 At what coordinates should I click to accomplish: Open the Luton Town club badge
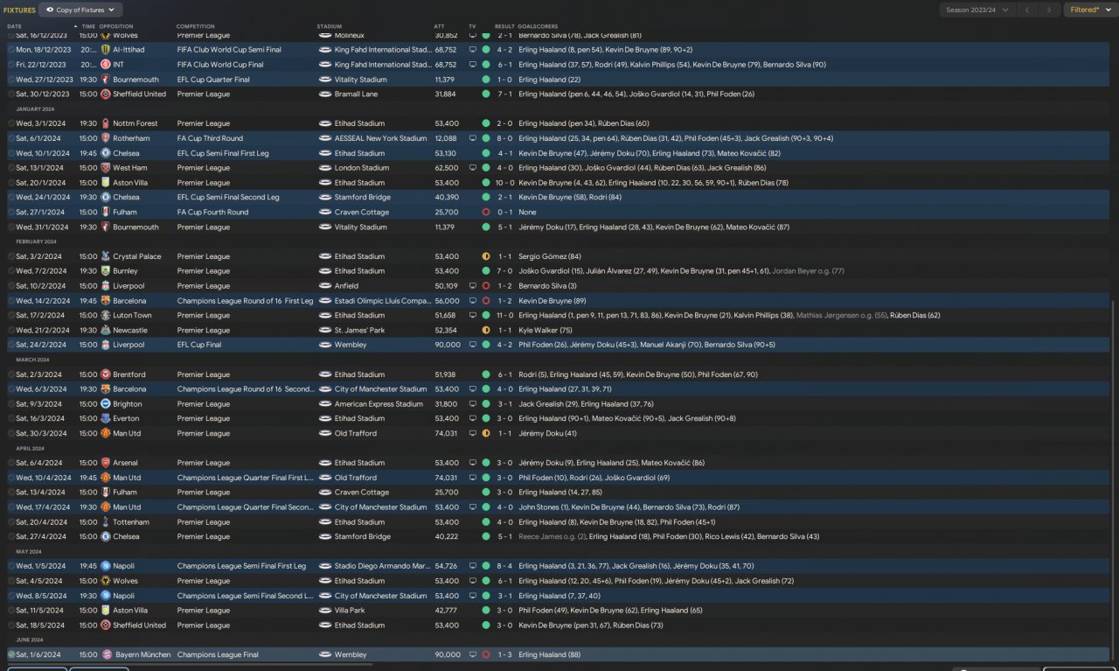coord(105,315)
